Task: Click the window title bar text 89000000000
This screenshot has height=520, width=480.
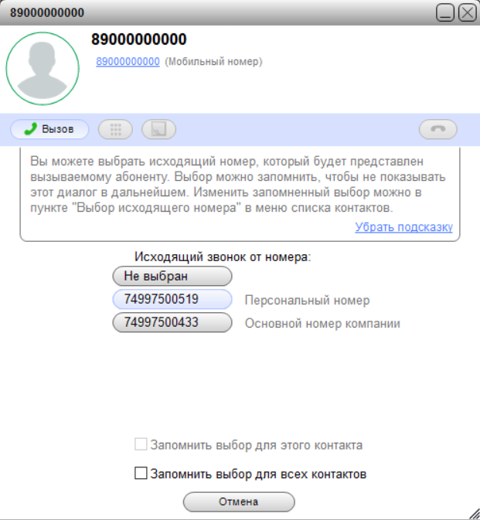Action: click(x=47, y=12)
